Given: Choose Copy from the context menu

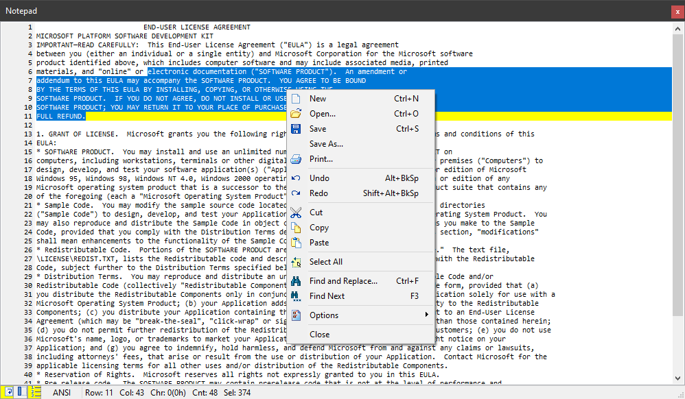Looking at the screenshot, I should click(x=360, y=228).
